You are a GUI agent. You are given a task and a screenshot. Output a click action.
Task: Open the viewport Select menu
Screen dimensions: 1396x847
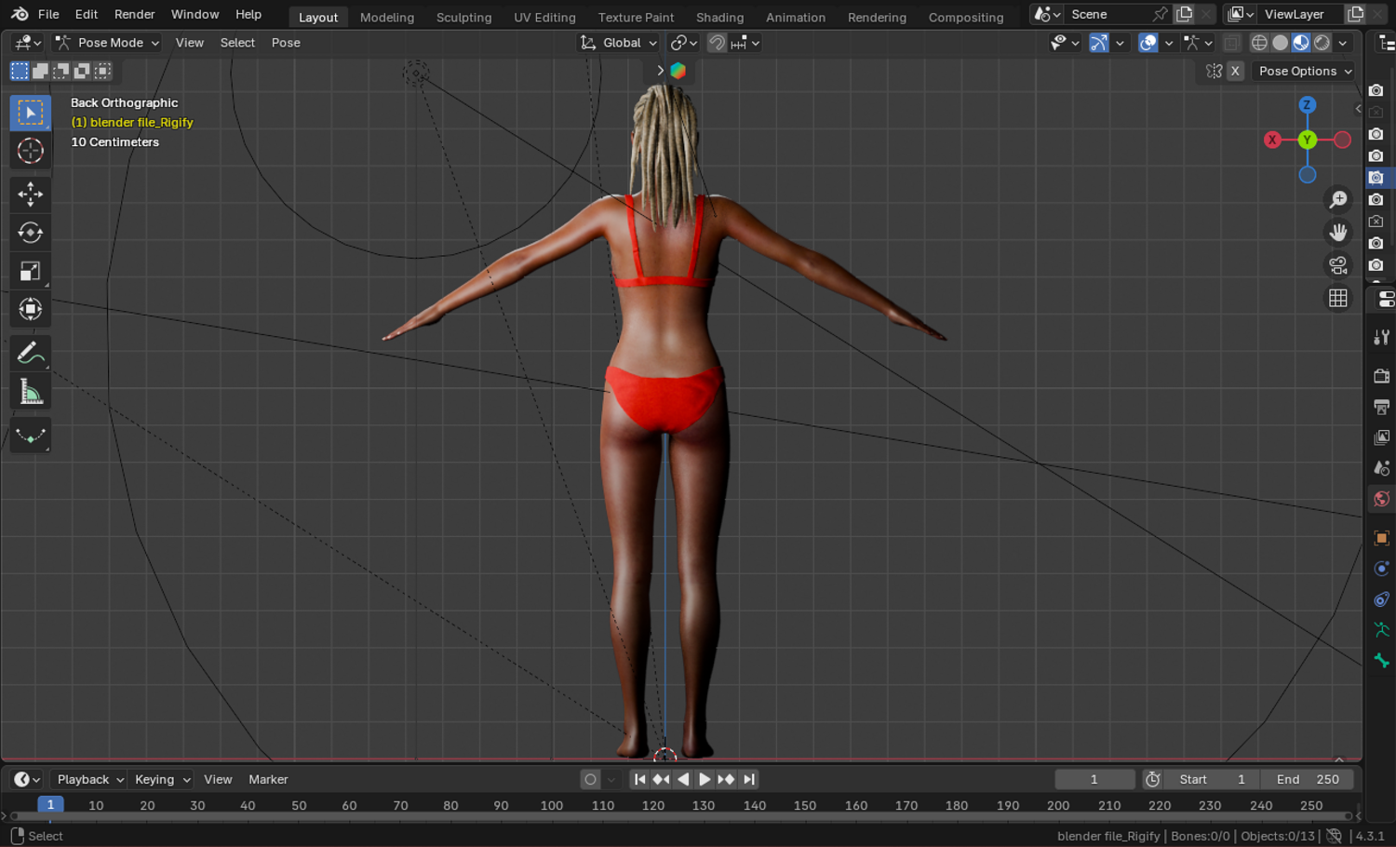pos(237,43)
